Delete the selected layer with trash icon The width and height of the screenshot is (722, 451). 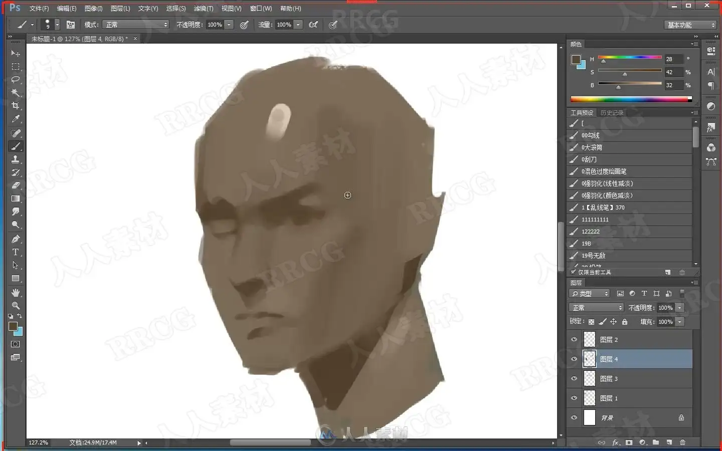[682, 442]
